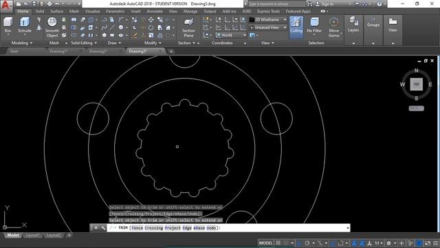
Task: Expand the View panel in ribbon
Action: coord(267,43)
